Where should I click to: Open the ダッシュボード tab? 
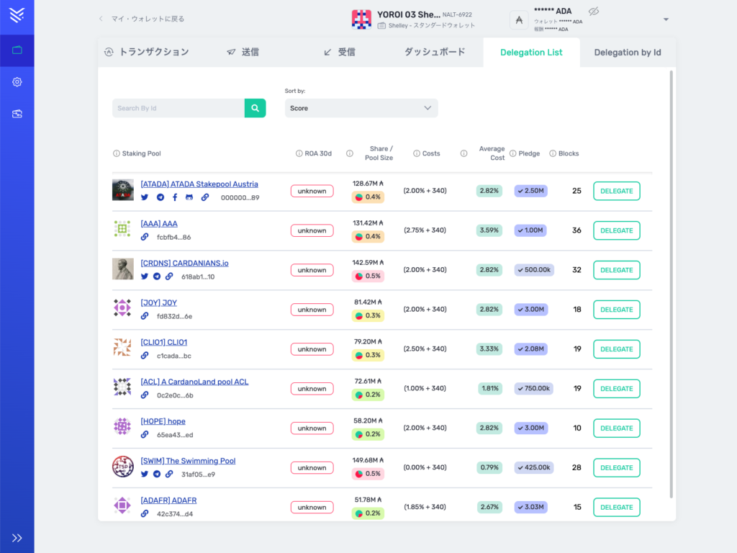click(434, 53)
